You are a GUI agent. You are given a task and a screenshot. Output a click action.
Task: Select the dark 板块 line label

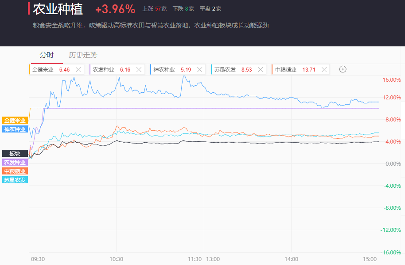pyautogui.click(x=15, y=154)
